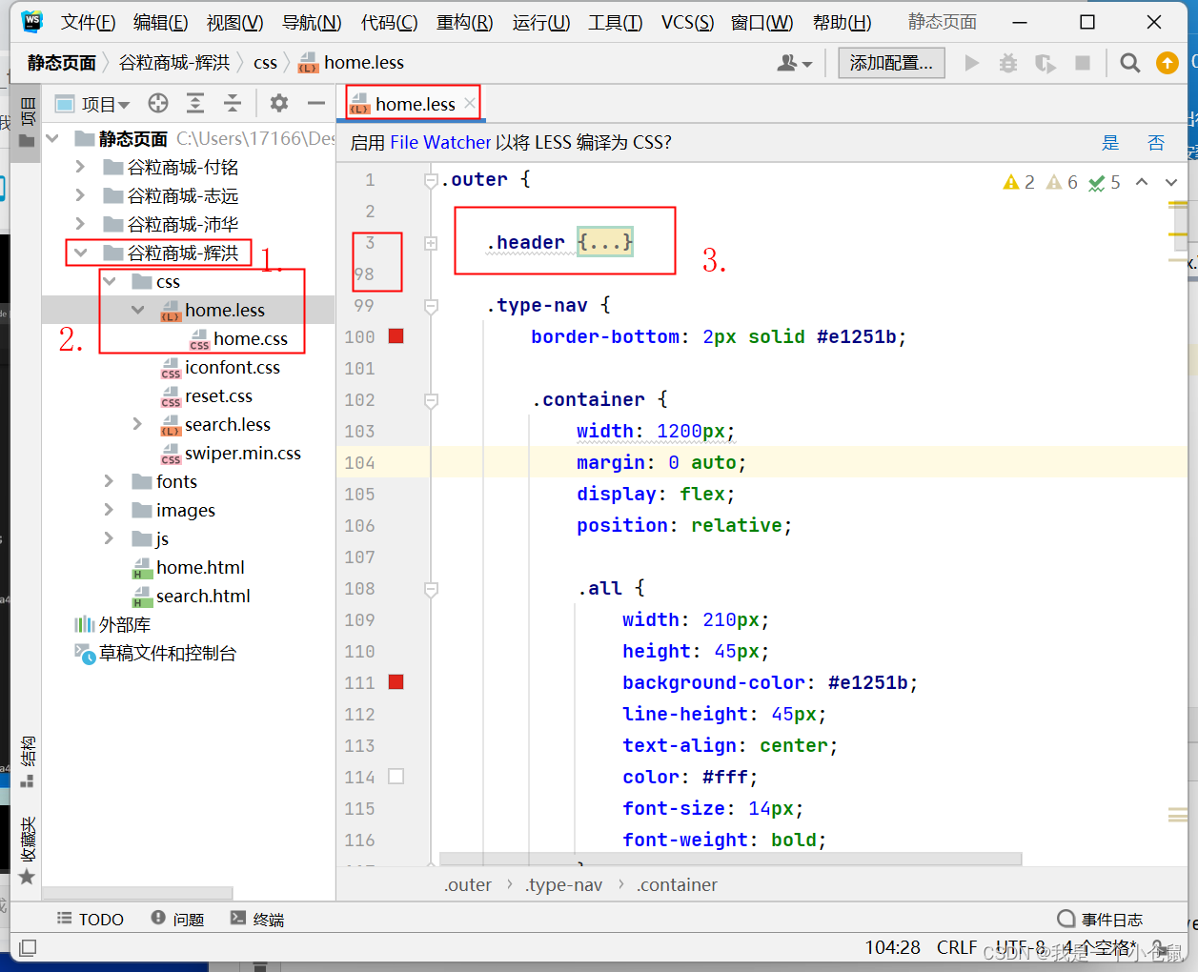Image resolution: width=1198 pixels, height=972 pixels.
Task: Expand the images folder
Action: 109,510
